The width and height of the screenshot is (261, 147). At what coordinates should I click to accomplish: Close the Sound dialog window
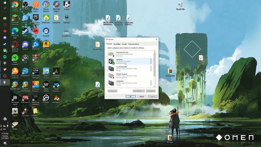tap(156, 39)
